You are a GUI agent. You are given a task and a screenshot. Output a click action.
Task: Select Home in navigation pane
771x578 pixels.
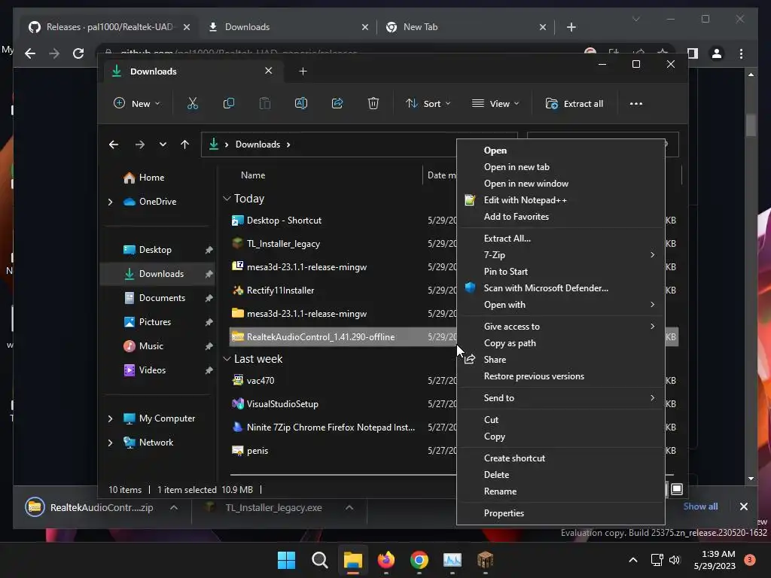click(151, 178)
